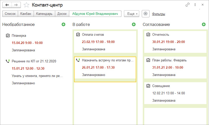Click the Запланировано status under Решение по КП
The width and height of the screenshot is (209, 125).
pos(23,83)
